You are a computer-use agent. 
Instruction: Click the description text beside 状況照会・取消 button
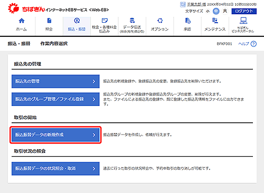coord(157,168)
